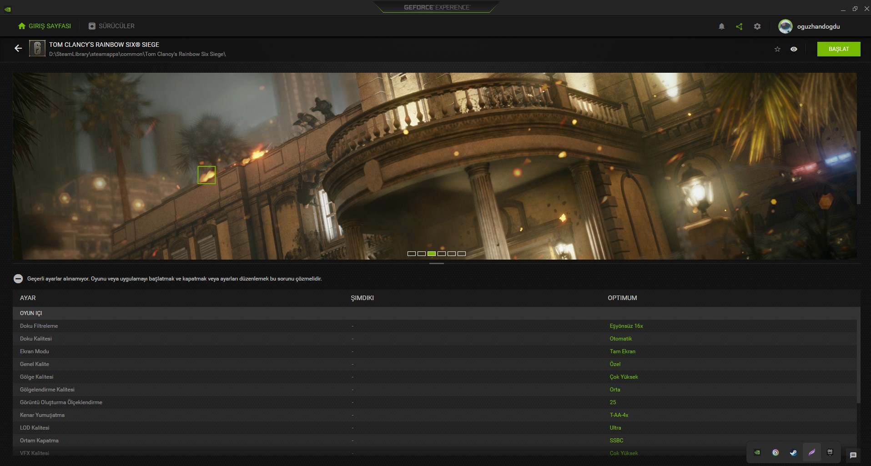This screenshot has height=466, width=871.
Task: Select the Doku Filtreleme setting row
Action: 435,326
